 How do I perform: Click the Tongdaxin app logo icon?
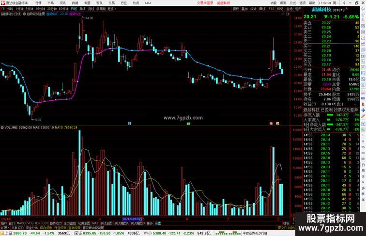(3, 3)
